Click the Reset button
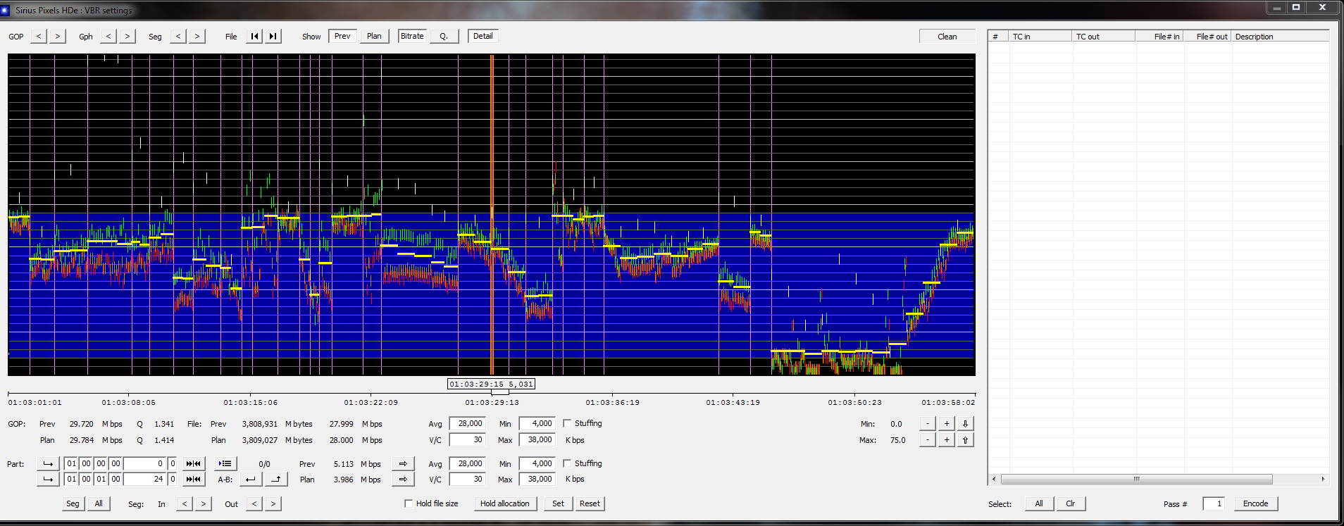The image size is (1344, 526). point(590,504)
